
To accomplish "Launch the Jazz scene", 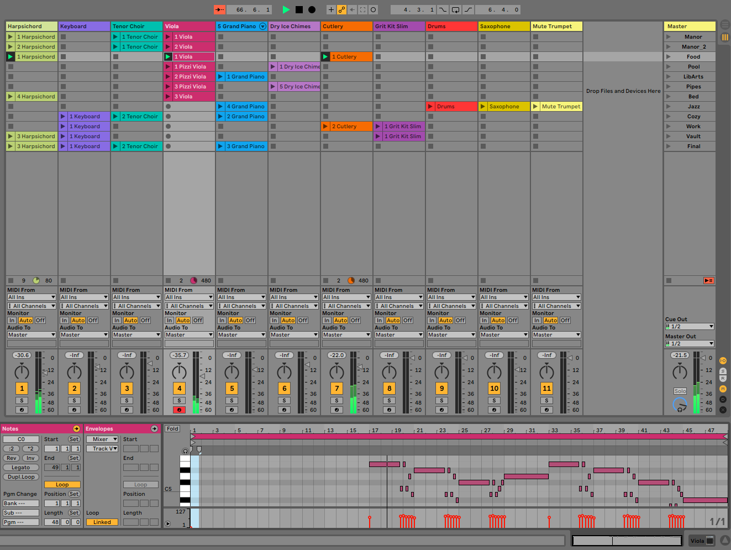I will pyautogui.click(x=669, y=106).
